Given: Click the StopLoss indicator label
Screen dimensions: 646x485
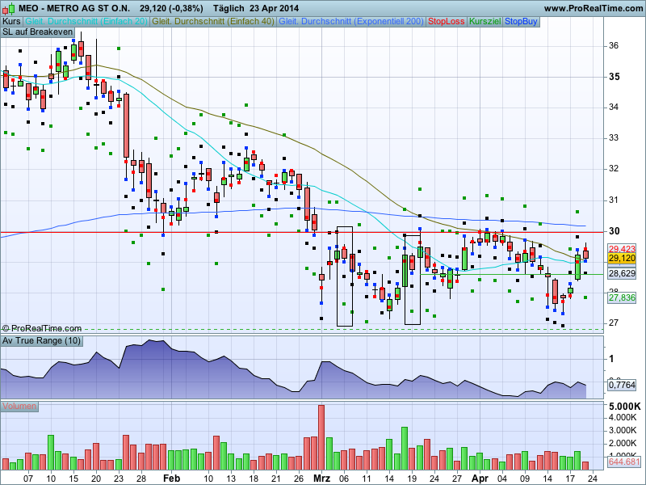Looking at the screenshot, I should pyautogui.click(x=447, y=20).
